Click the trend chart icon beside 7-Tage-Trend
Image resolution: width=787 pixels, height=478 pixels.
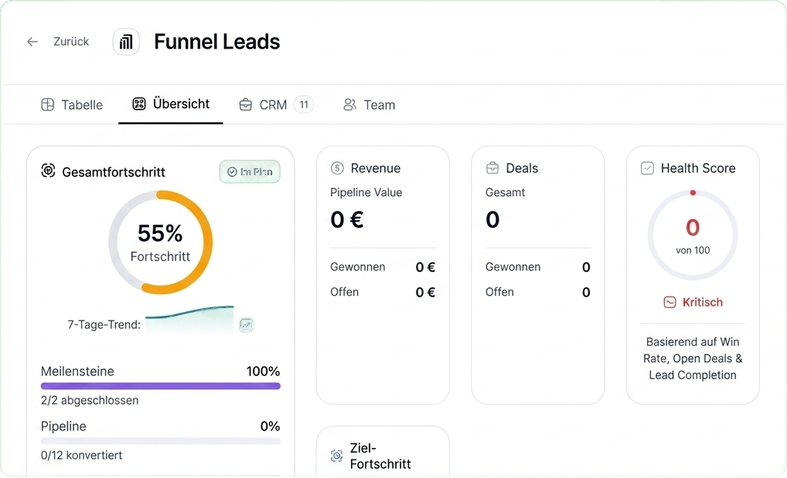[x=246, y=325]
